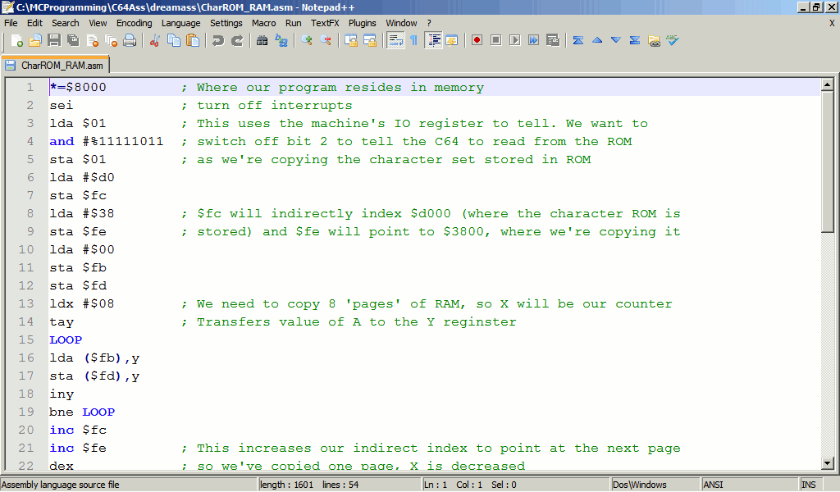Click the Print toolbar icon

tap(130, 40)
